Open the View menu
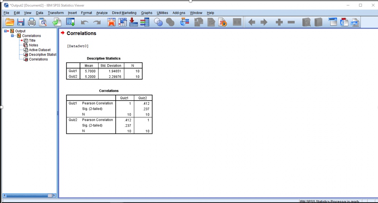Viewport: 378px width, 203px height. [27, 13]
